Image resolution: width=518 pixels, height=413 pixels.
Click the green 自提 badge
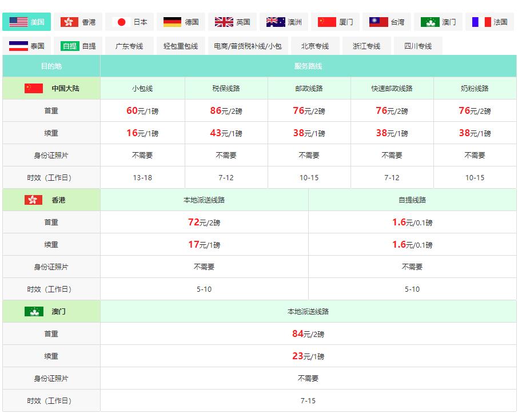70,46
